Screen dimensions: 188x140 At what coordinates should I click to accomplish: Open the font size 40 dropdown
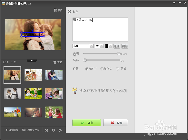tap(102, 46)
